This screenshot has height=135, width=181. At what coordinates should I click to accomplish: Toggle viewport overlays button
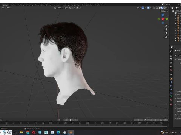(x=149, y=8)
